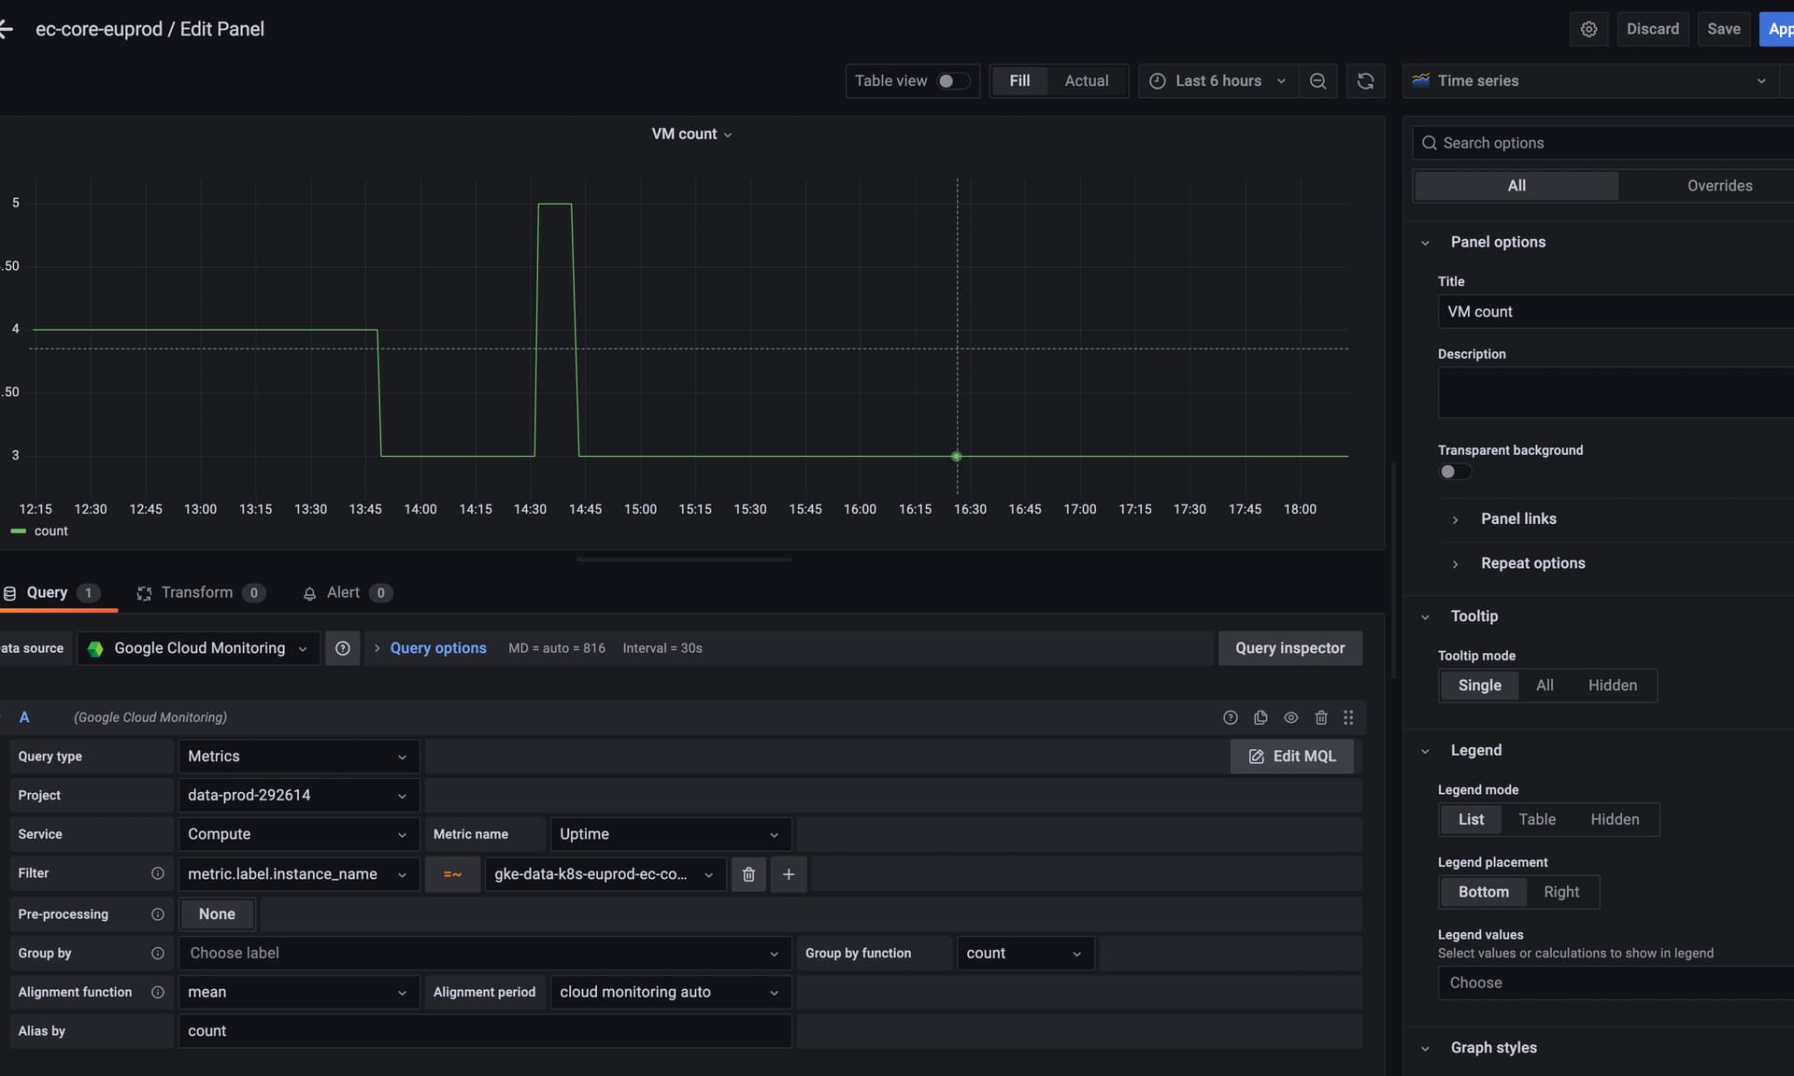Click the Edit MQL button
Screen dimensions: 1794x1076
tap(1291, 757)
